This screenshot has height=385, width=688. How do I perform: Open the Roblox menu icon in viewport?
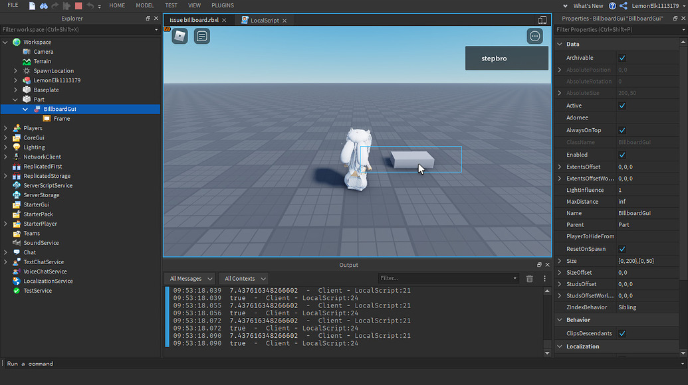(179, 36)
